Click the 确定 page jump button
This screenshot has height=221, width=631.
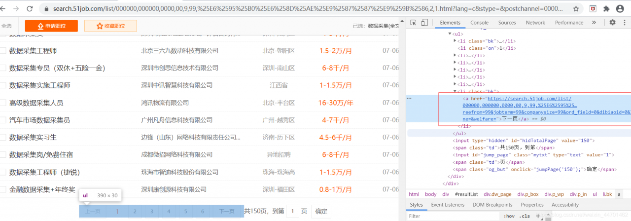point(321,211)
